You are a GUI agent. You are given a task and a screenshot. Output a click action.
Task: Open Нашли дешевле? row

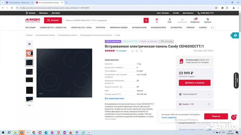(194, 94)
